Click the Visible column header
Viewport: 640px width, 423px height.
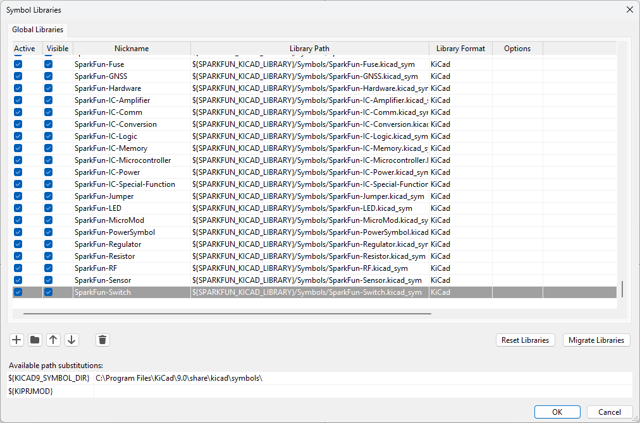[58, 49]
